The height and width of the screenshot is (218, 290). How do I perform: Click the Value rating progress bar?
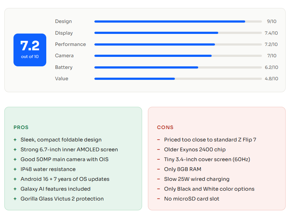click(x=178, y=79)
